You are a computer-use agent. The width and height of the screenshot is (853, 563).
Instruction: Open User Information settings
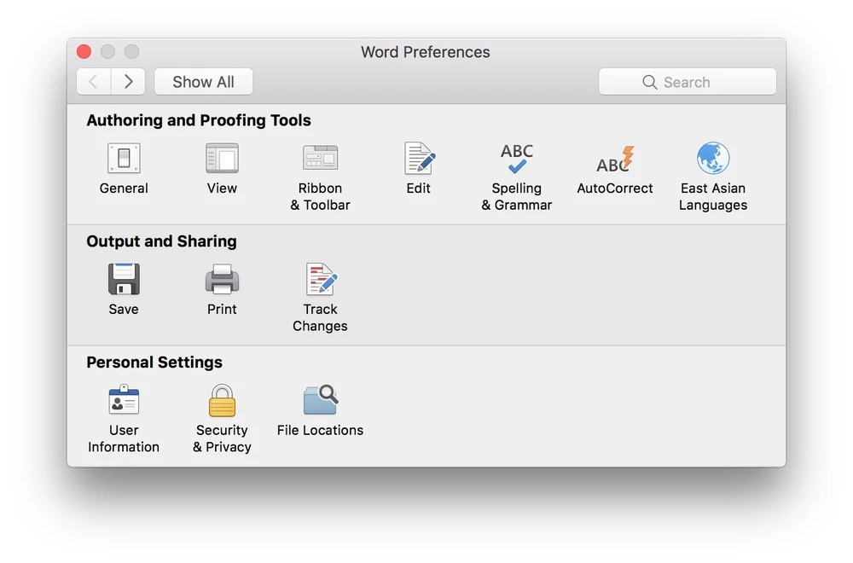(x=124, y=401)
